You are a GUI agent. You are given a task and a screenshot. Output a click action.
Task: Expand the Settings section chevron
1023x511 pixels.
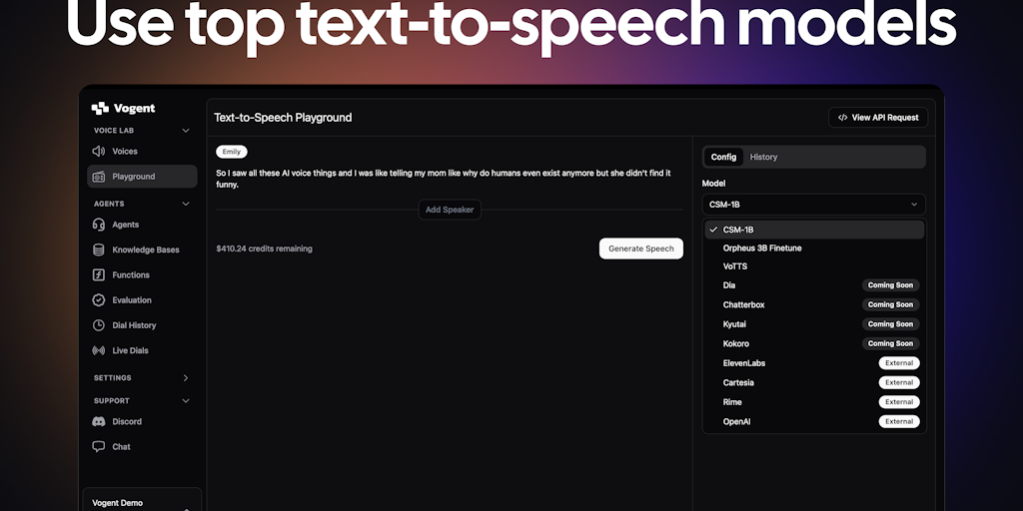[186, 378]
